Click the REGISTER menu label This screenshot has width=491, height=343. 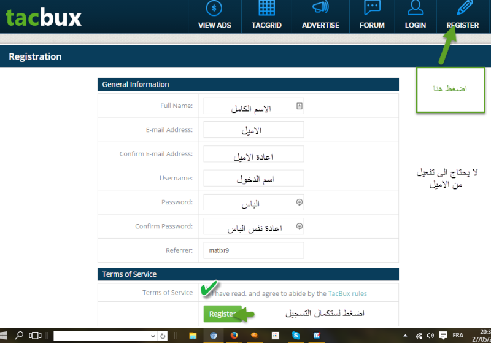click(x=463, y=25)
